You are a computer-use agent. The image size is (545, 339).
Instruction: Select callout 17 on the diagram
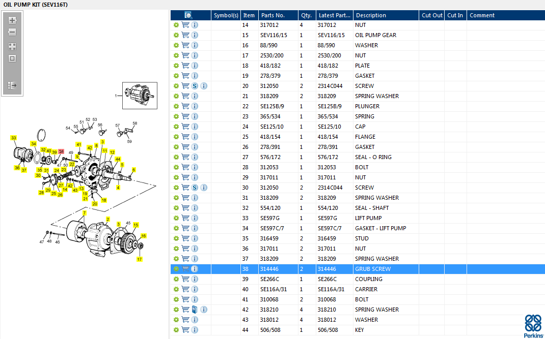(x=140, y=259)
